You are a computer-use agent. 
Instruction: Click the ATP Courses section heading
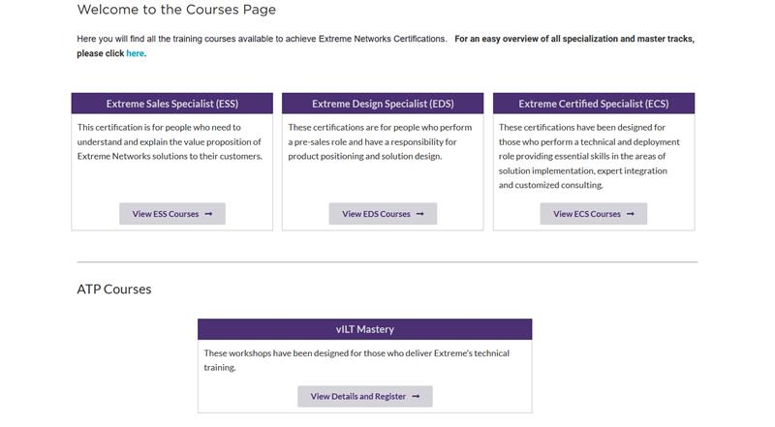pos(114,290)
